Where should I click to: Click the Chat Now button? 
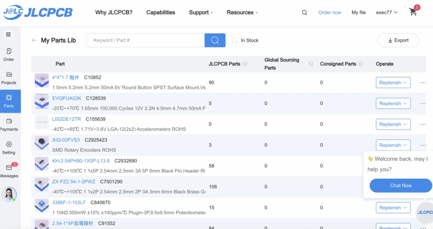[401, 185]
